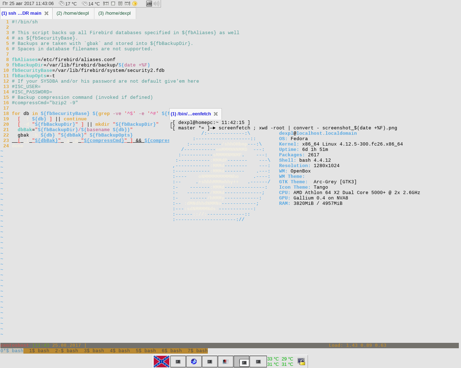Switch to the '(1) ssh …DR main' tab
This screenshot has width=461, height=368.
[x=22, y=13]
